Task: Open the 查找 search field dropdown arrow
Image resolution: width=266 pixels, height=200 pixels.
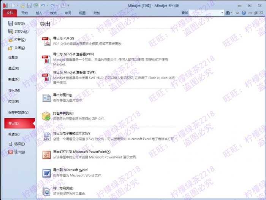Action: pos(222,13)
